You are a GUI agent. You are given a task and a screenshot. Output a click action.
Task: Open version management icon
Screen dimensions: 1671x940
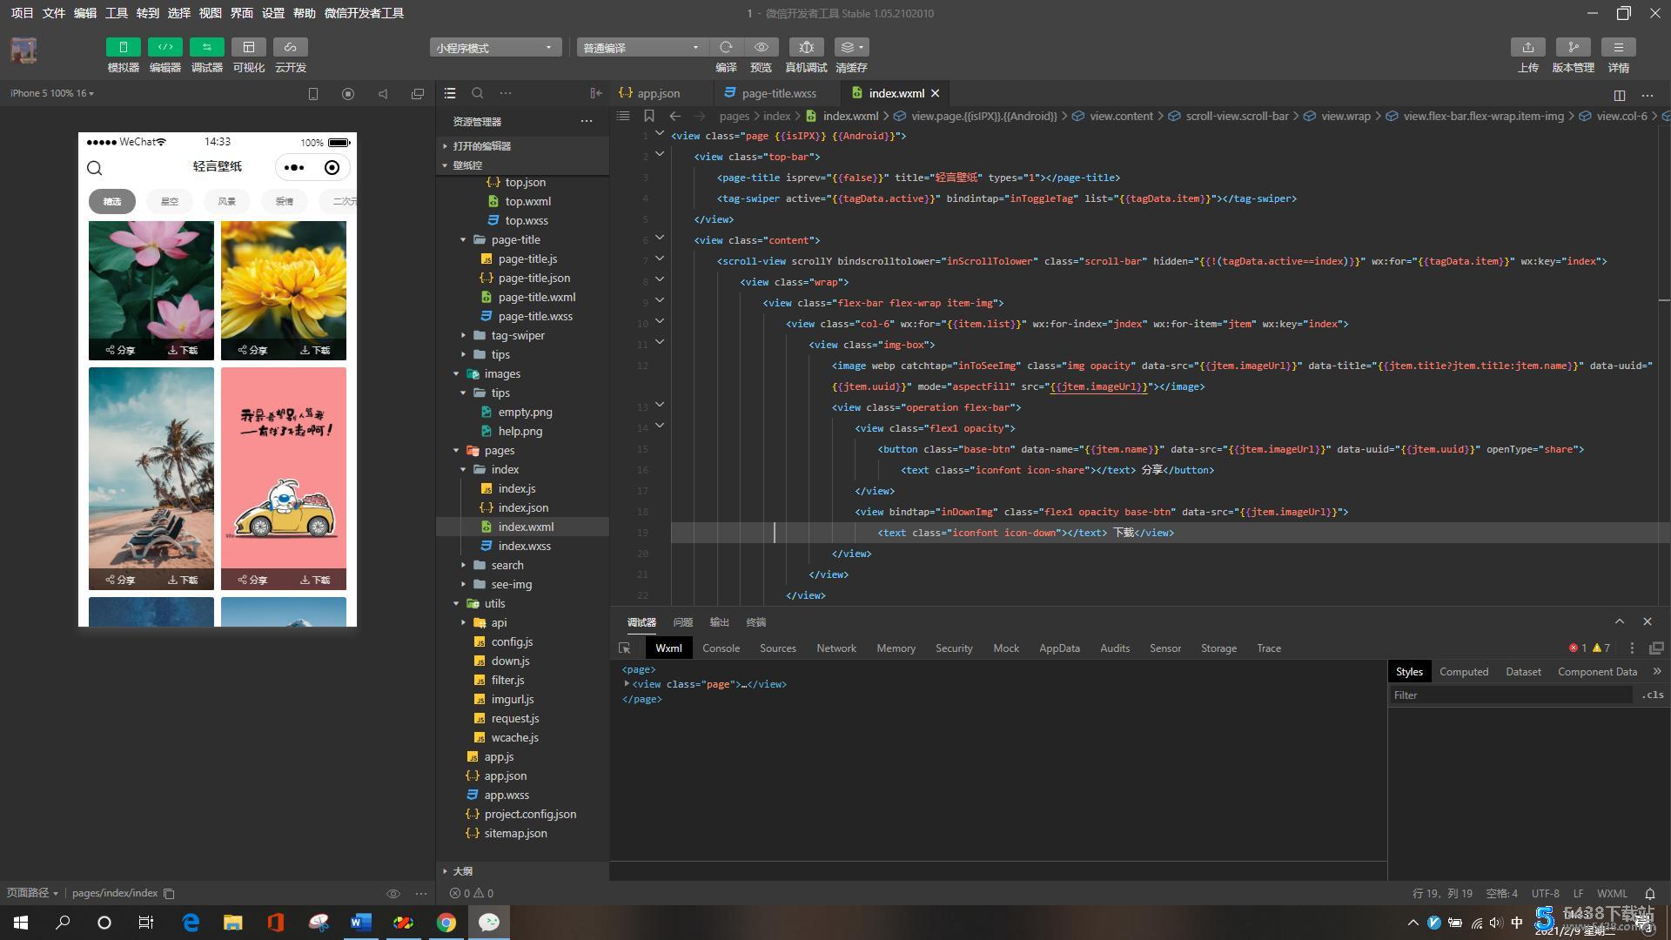coord(1573,47)
